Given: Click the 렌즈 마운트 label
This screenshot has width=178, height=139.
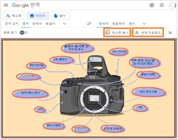Looking at the screenshot, I should coord(54,125).
